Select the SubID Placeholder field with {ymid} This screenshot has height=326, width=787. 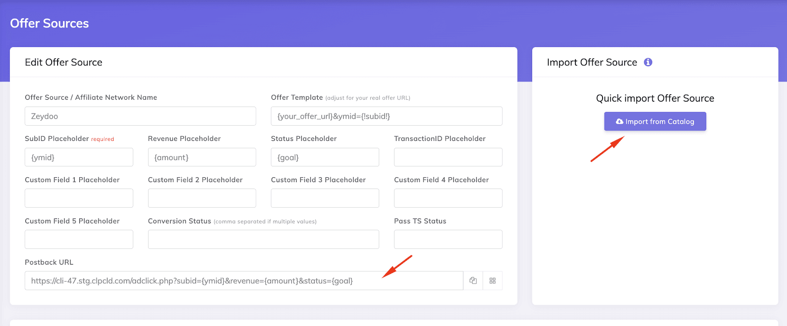pyautogui.click(x=79, y=158)
